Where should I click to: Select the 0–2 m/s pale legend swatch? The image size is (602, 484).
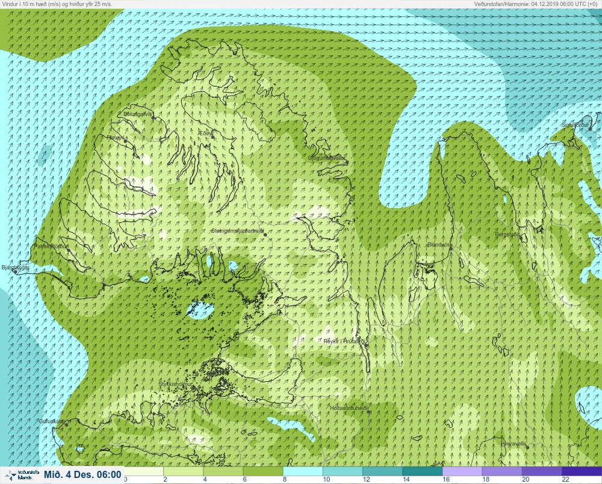pyautogui.click(x=144, y=471)
